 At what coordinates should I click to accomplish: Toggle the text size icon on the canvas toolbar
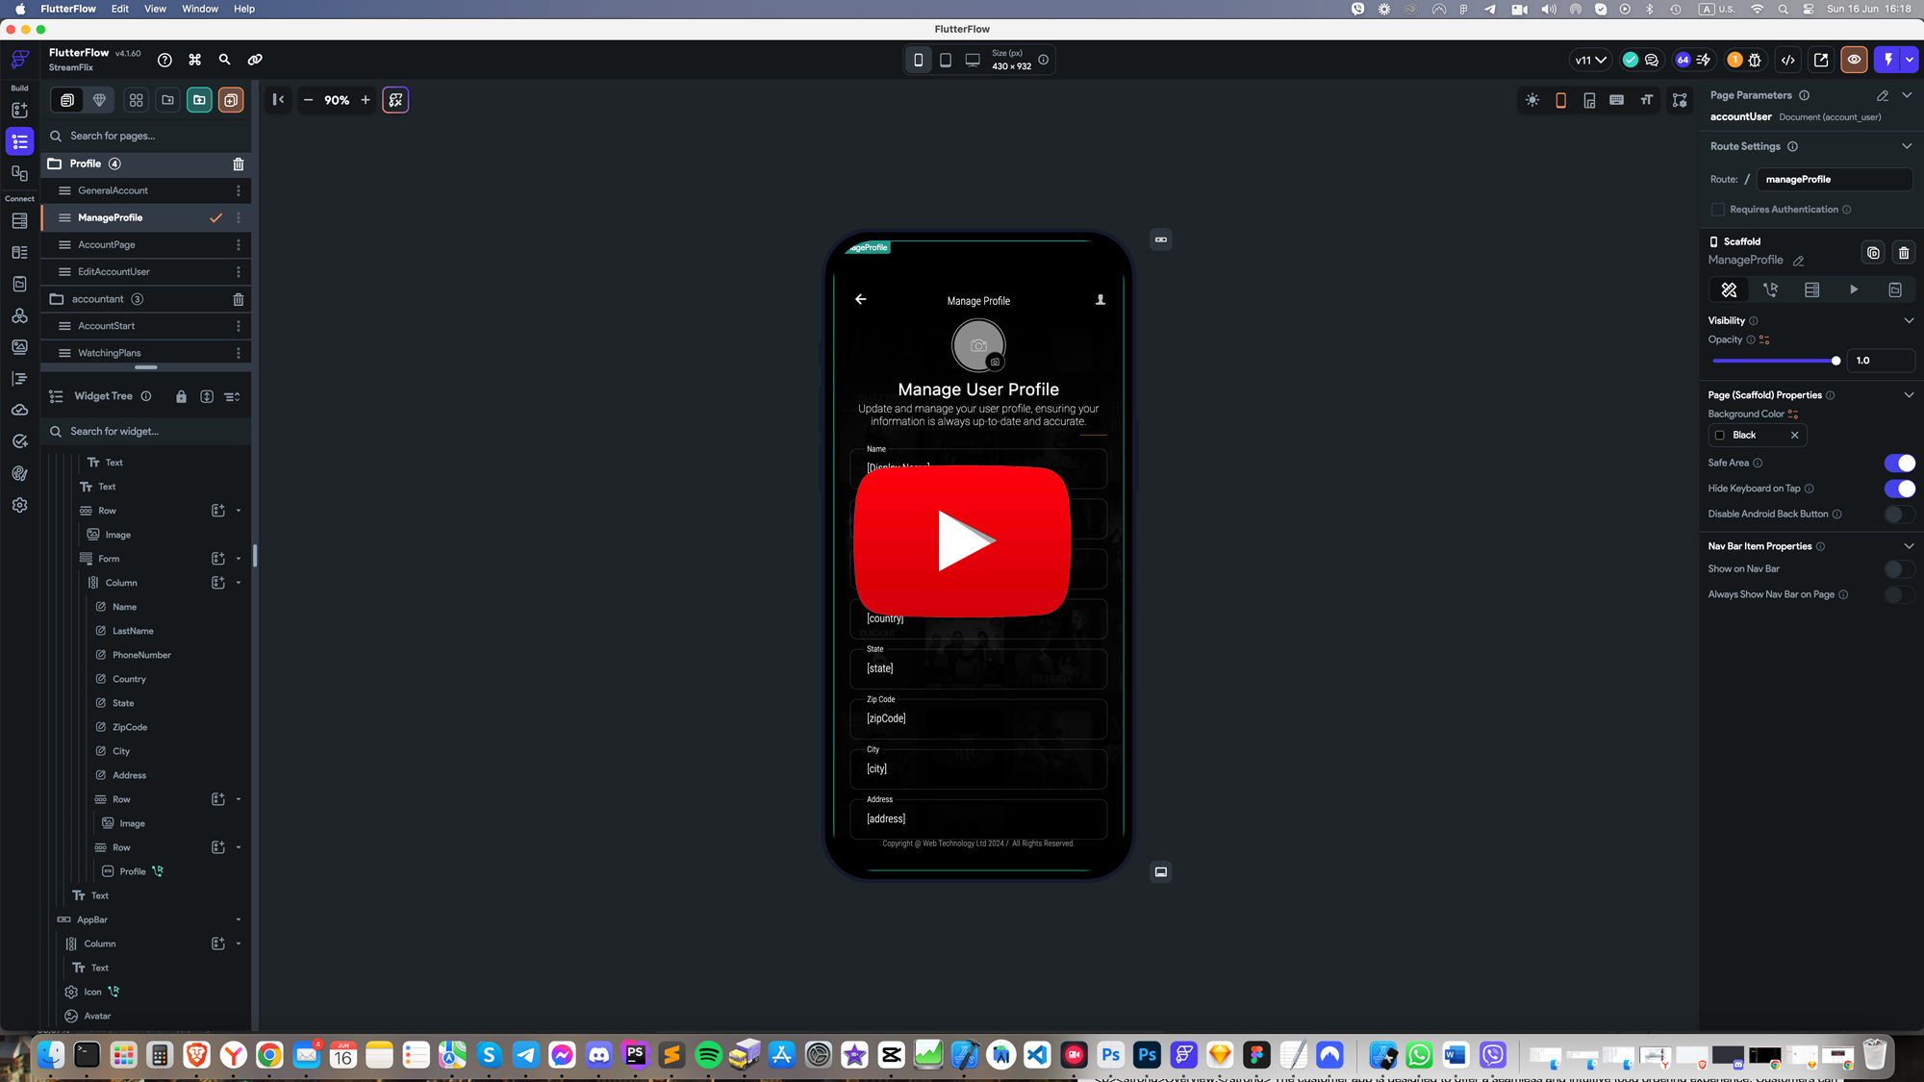click(1647, 100)
